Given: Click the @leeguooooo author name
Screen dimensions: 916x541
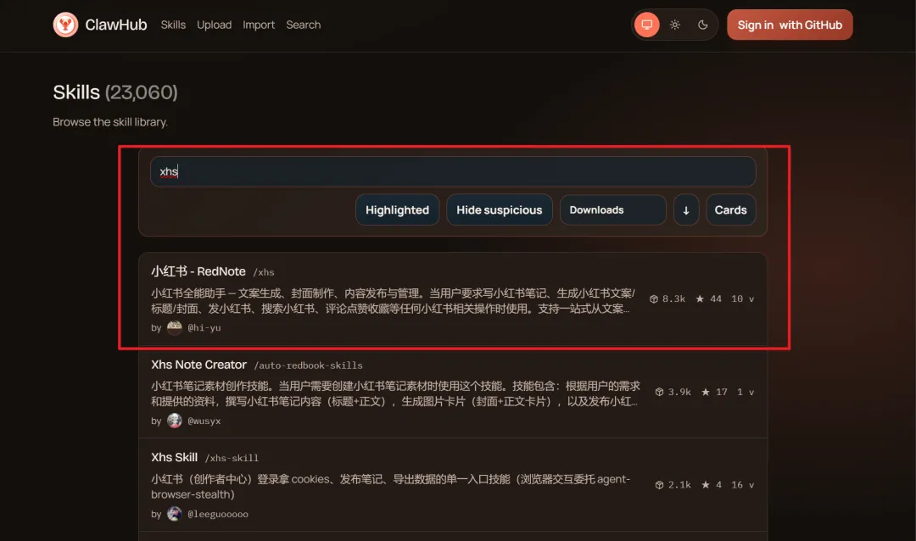Looking at the screenshot, I should (218, 514).
